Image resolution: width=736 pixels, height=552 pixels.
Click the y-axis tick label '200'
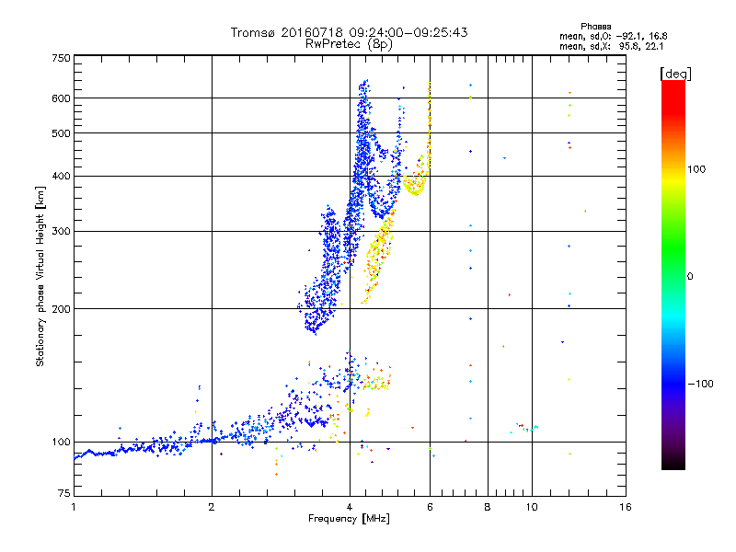pyautogui.click(x=62, y=309)
